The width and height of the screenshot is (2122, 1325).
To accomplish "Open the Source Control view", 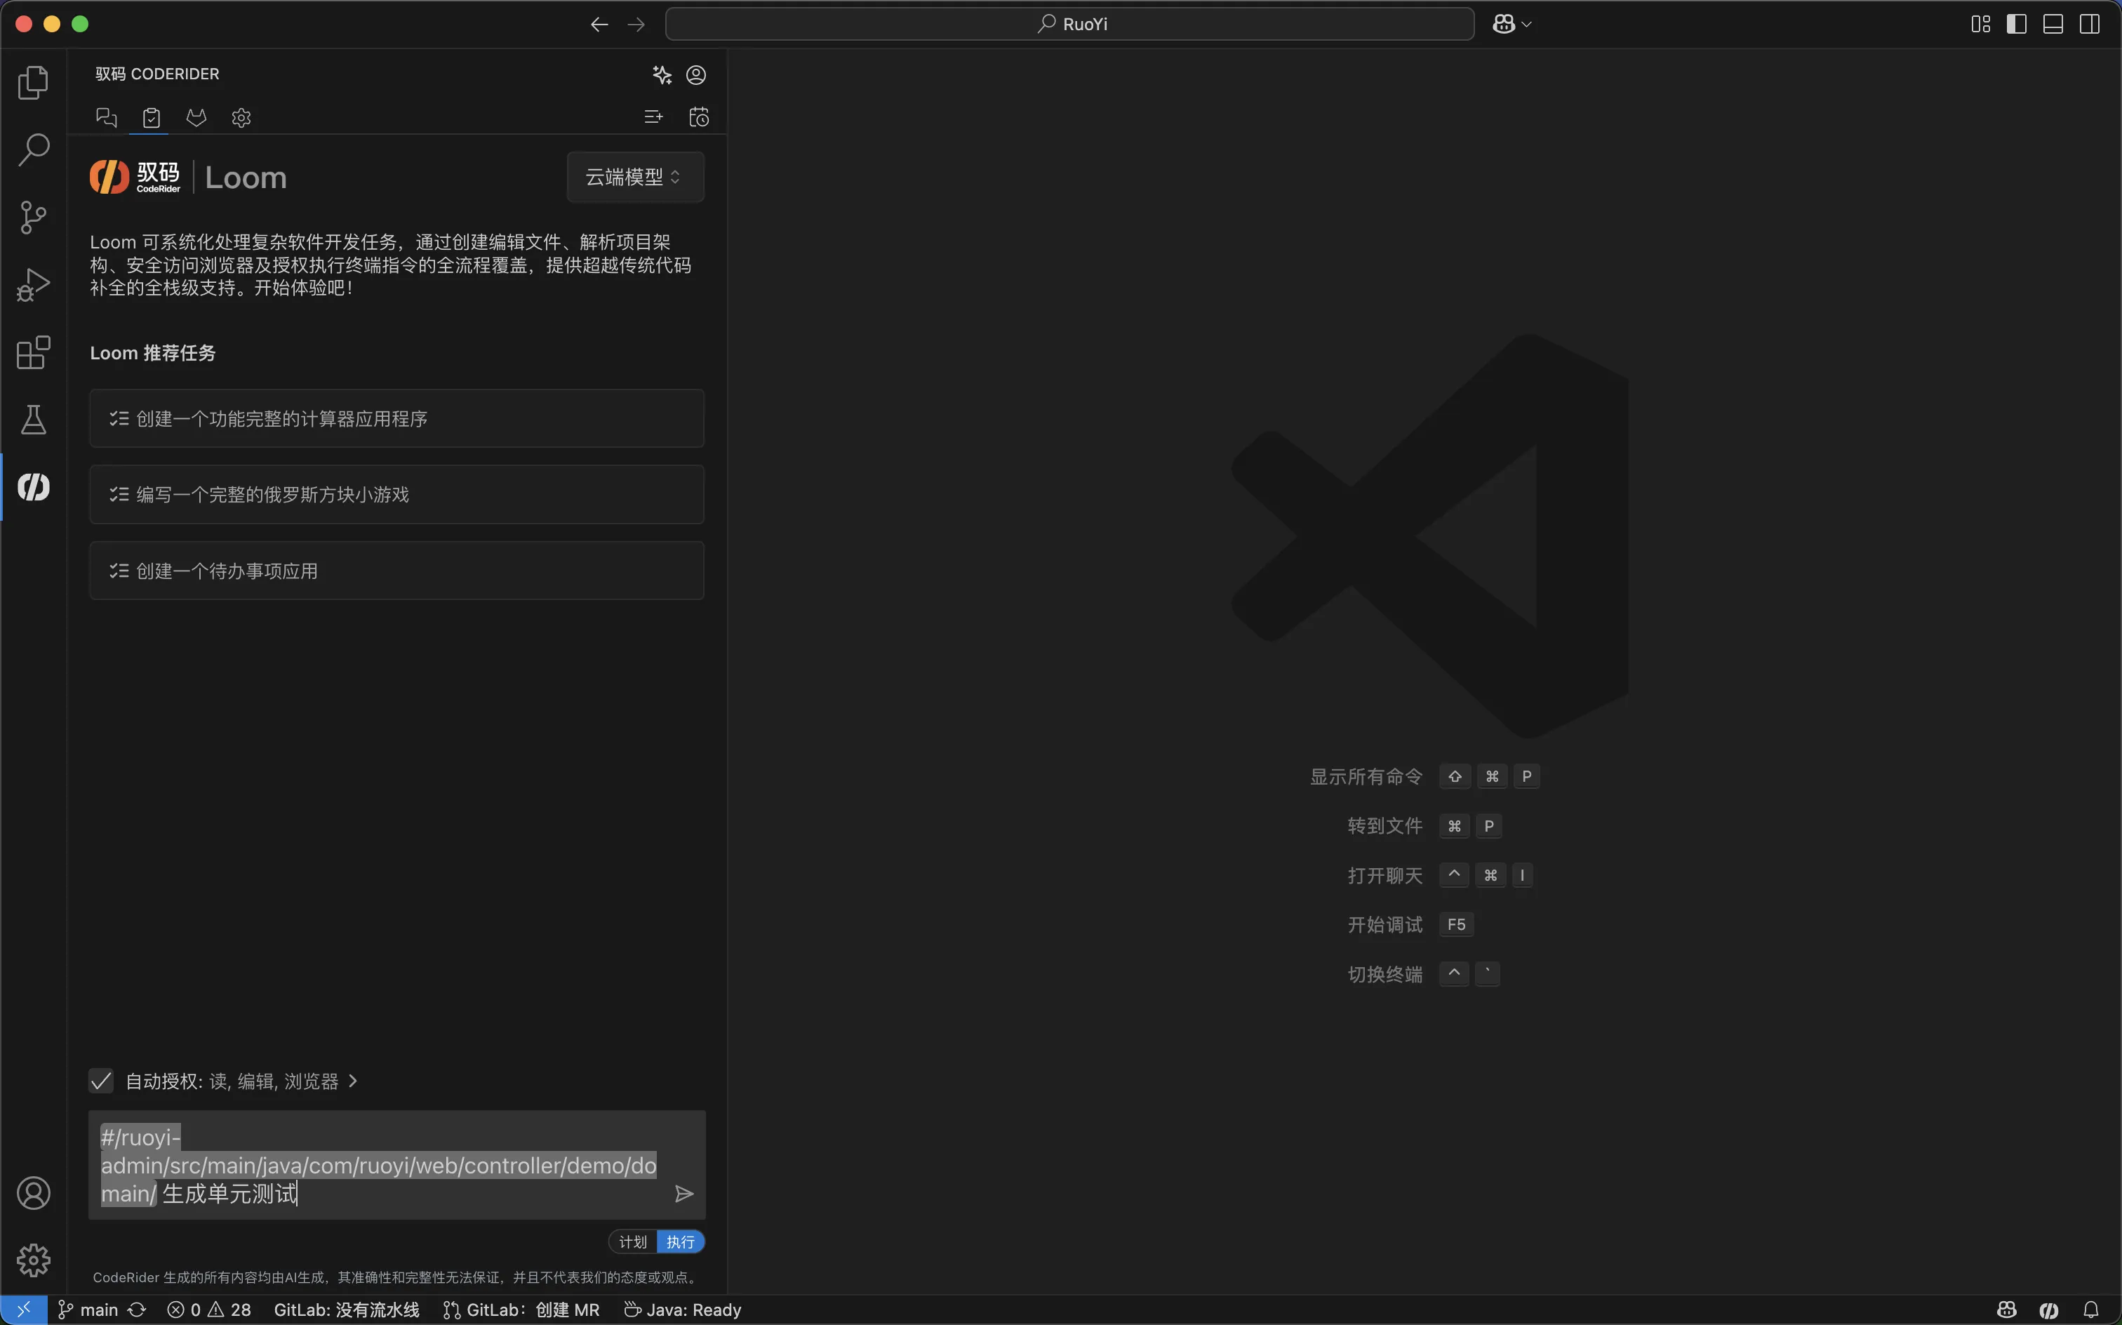I will [x=33, y=218].
